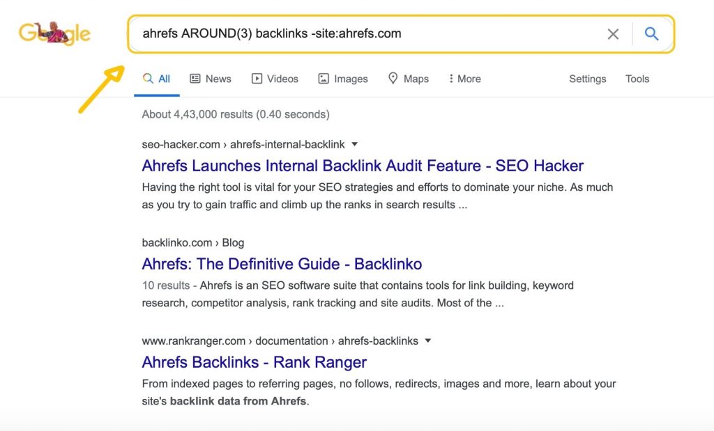
Task: Click the Rank Ranger result snippet text
Action: [x=379, y=392]
